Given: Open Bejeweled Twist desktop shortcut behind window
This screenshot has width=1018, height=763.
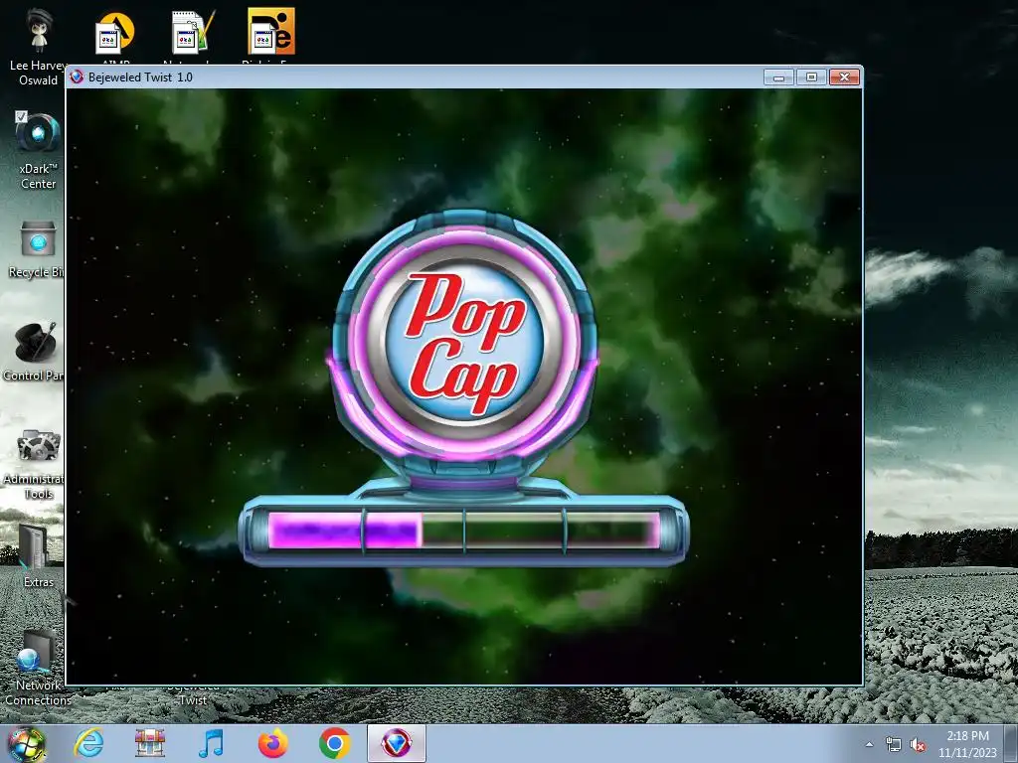Looking at the screenshot, I should [x=193, y=692].
